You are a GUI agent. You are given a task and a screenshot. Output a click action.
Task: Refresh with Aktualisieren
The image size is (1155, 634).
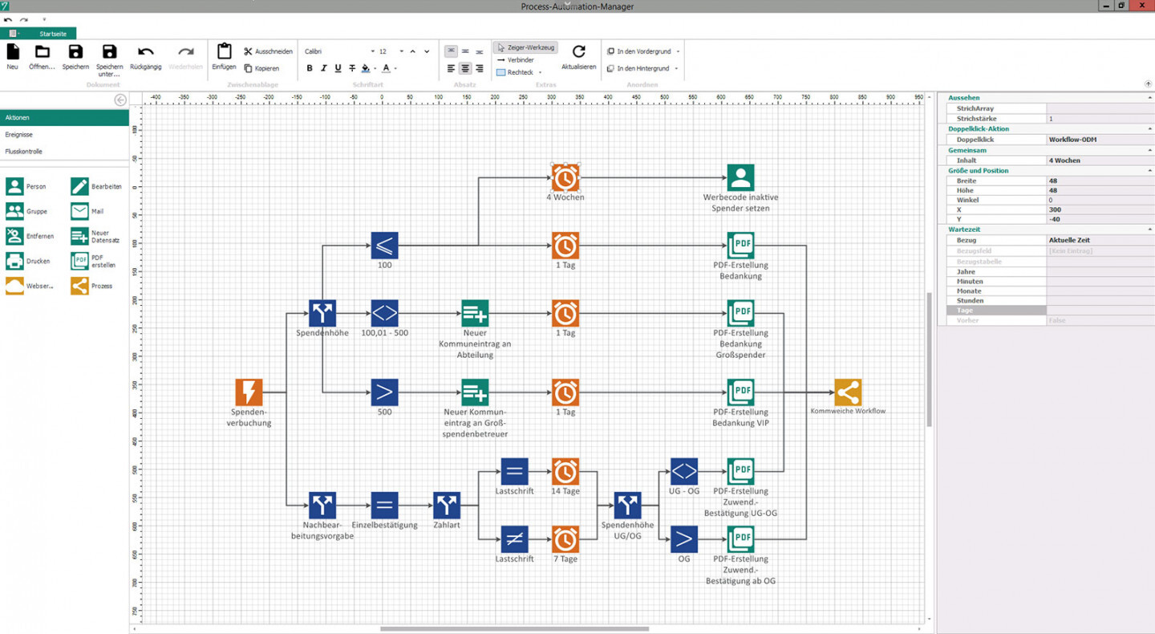[578, 56]
